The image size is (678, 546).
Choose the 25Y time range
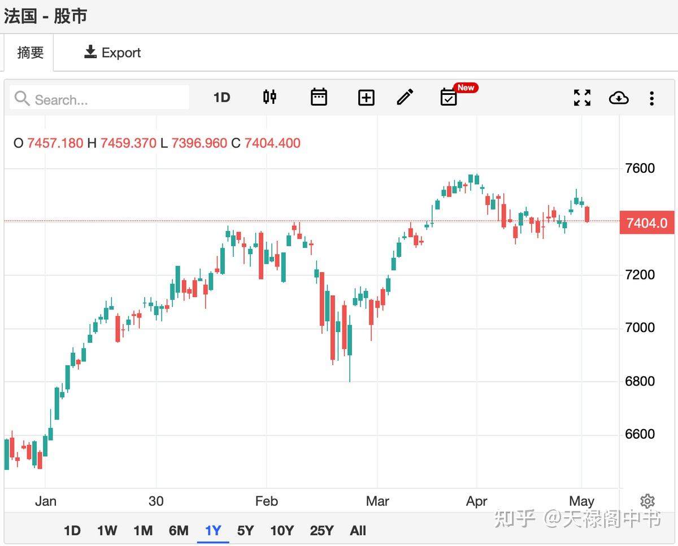(x=321, y=531)
